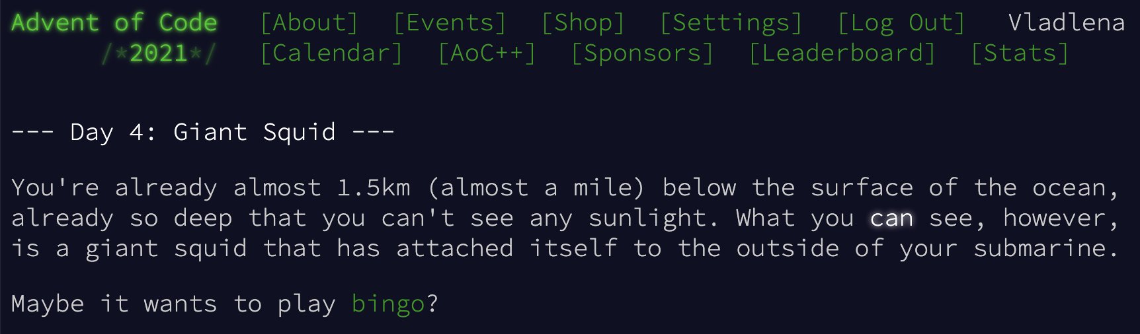This screenshot has height=334, width=1140.
Task: Click the "1.5km" text in the description
Action: coord(374,188)
